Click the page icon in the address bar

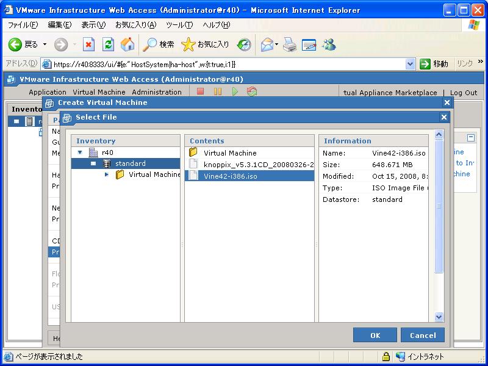point(47,64)
